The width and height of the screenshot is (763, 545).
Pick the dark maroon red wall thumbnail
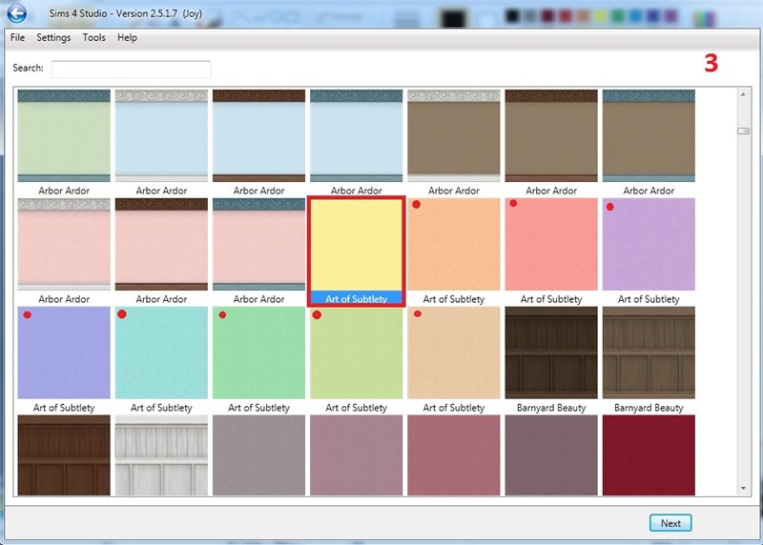pos(649,454)
